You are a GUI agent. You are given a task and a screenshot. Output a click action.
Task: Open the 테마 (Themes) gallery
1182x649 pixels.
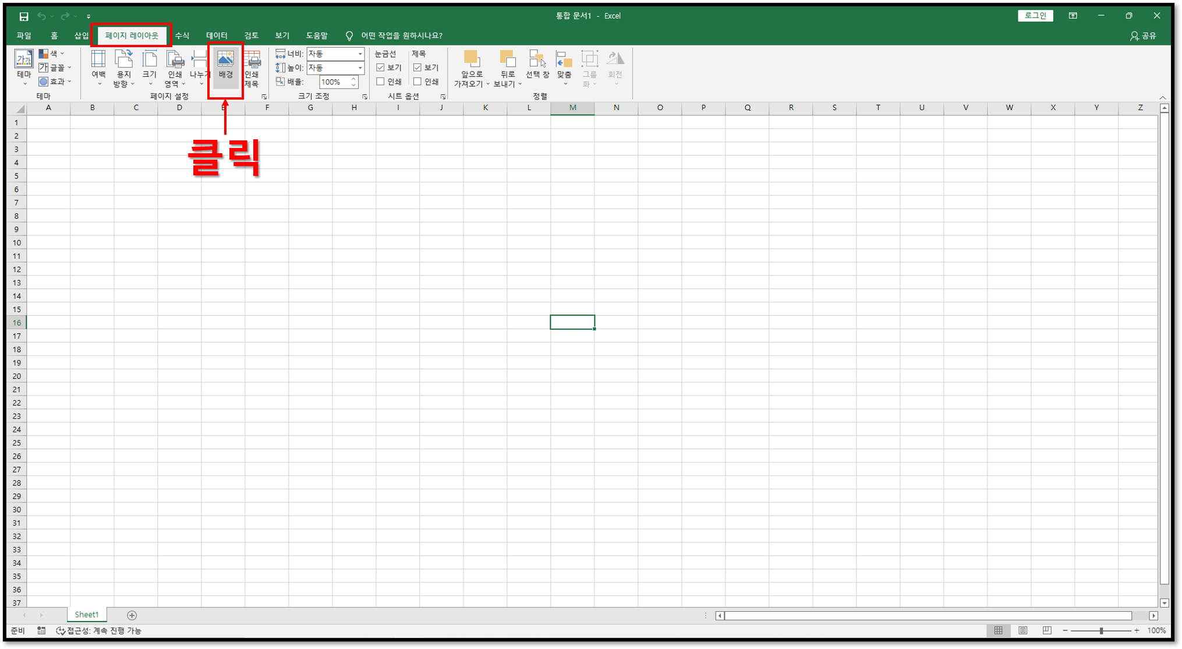(24, 68)
